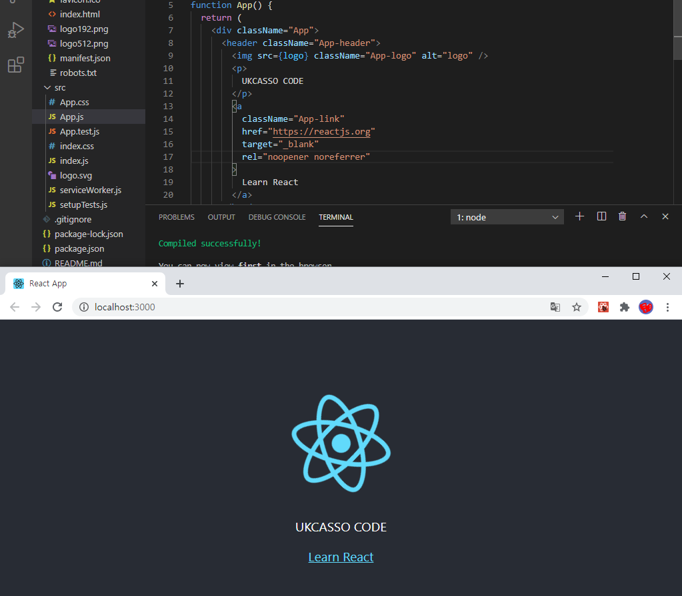
Task: Open the package-lock.json file
Action: [89, 234]
